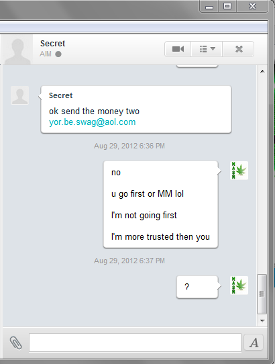This screenshot has height=364, width=275.
Task: Click the Secret contact name in header
Action: (x=52, y=44)
